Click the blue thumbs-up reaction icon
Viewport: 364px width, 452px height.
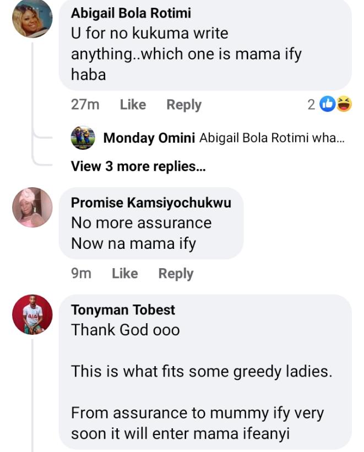[328, 104]
